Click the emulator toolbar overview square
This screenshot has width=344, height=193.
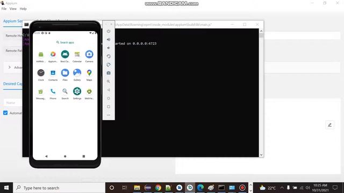(109, 107)
